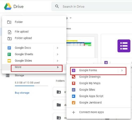Click the Folder upload icon
The width and height of the screenshot is (132, 120).
tap(10, 38)
